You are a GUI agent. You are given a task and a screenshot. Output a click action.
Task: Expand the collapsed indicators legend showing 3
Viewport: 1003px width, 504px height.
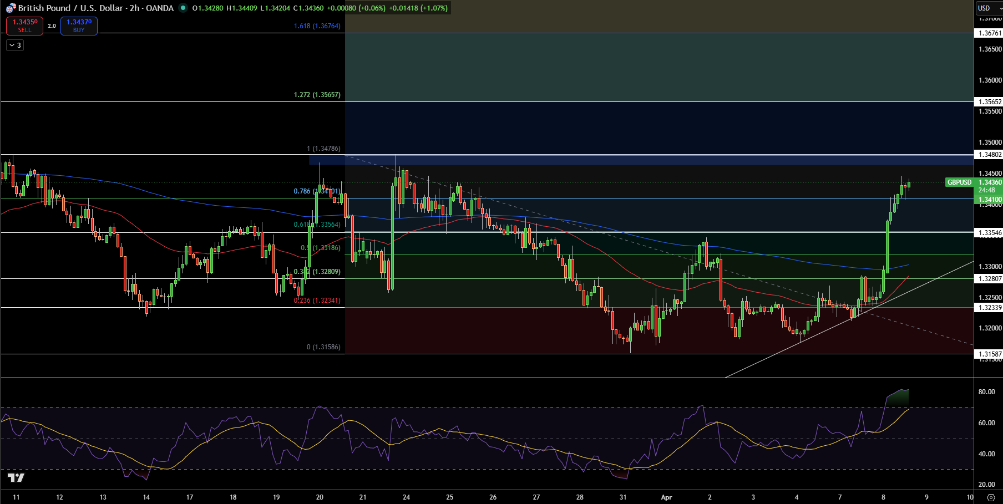(x=15, y=45)
